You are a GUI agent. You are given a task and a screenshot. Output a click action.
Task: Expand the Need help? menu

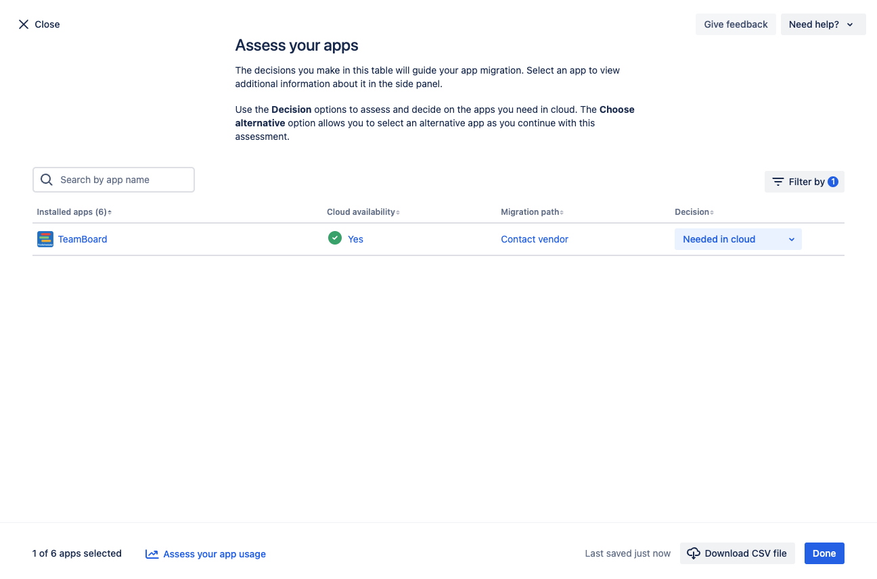pyautogui.click(x=823, y=24)
